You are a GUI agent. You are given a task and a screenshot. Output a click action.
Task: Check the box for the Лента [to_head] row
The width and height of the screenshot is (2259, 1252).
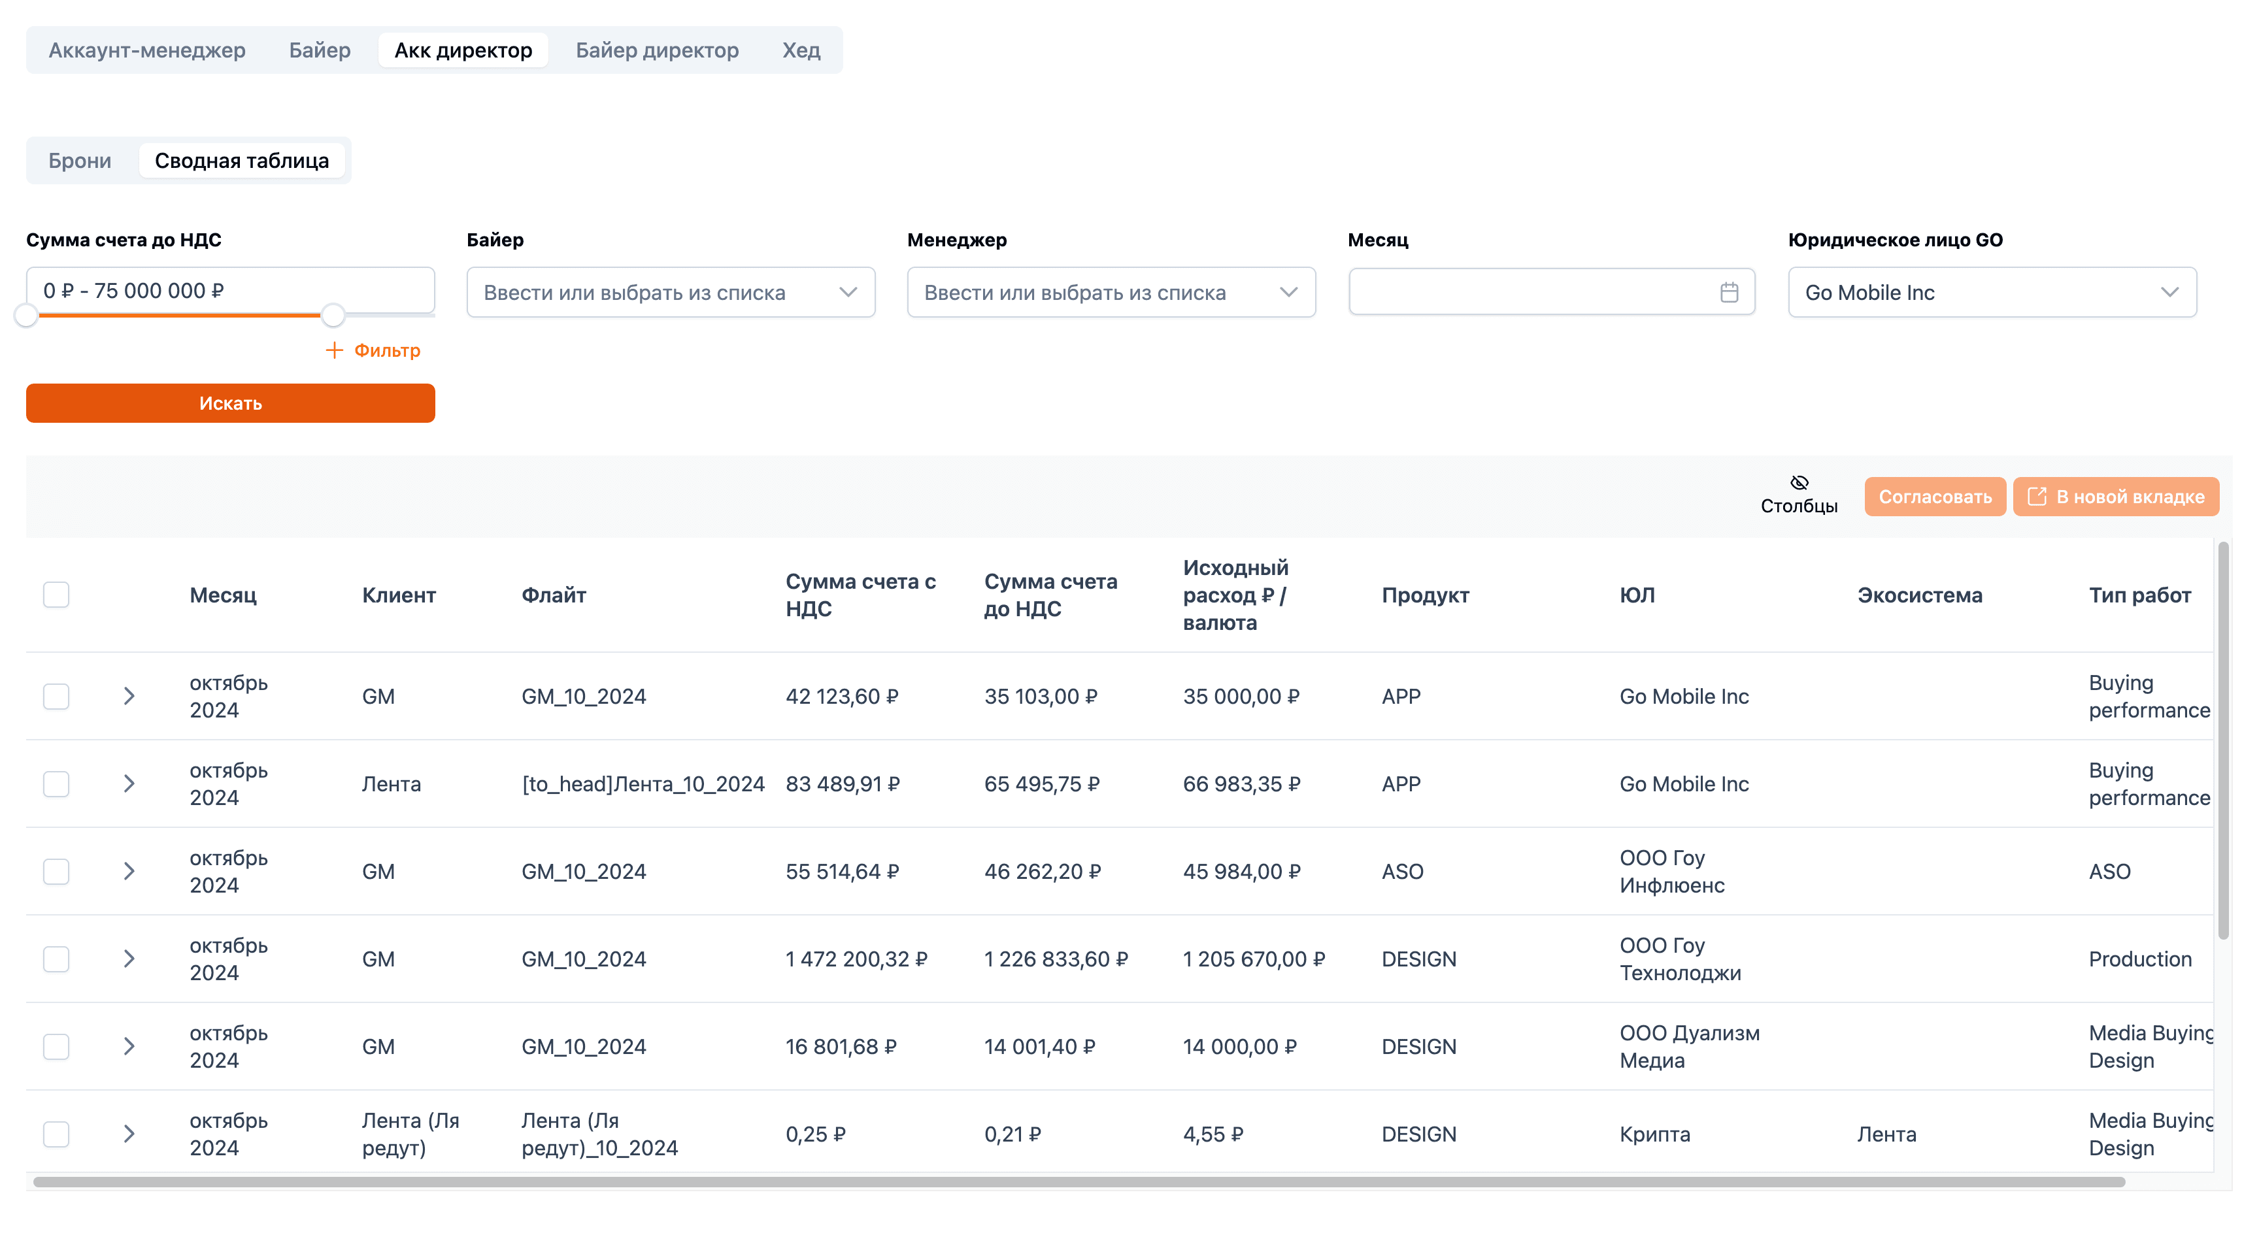[x=56, y=784]
